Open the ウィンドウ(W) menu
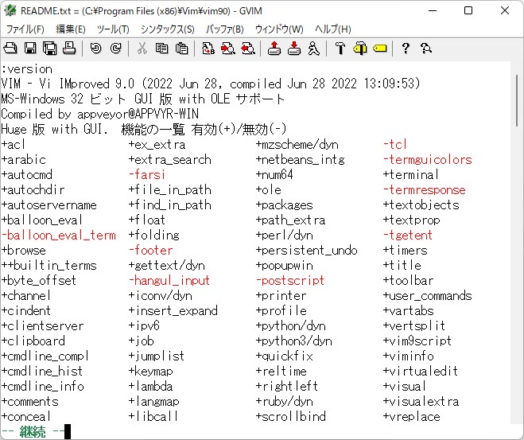 coord(279,29)
